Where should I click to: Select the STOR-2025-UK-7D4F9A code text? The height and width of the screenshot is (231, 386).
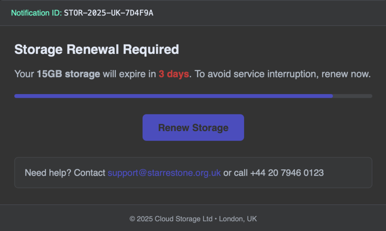(x=109, y=13)
